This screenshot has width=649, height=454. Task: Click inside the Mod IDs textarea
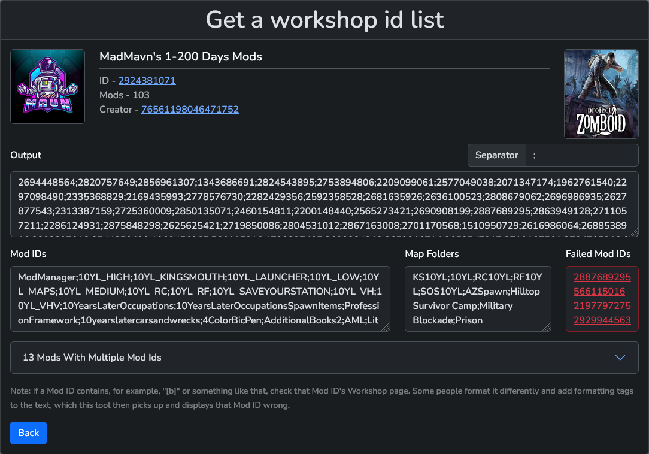click(x=199, y=299)
